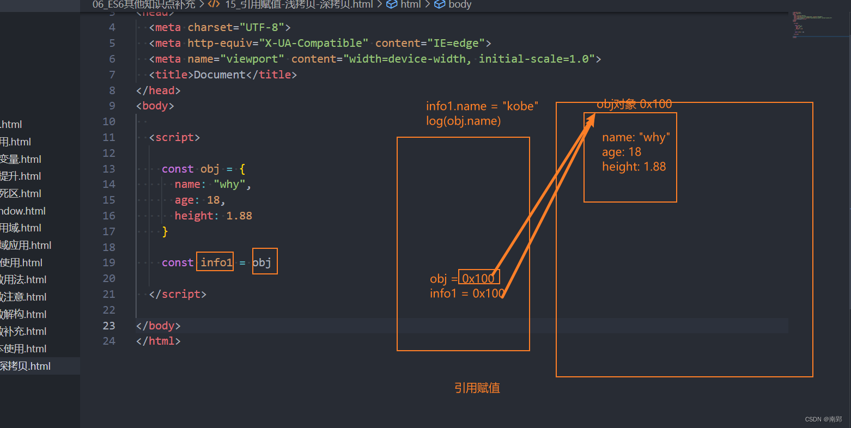
Task: Click line number 23 in gutter
Action: pos(109,326)
